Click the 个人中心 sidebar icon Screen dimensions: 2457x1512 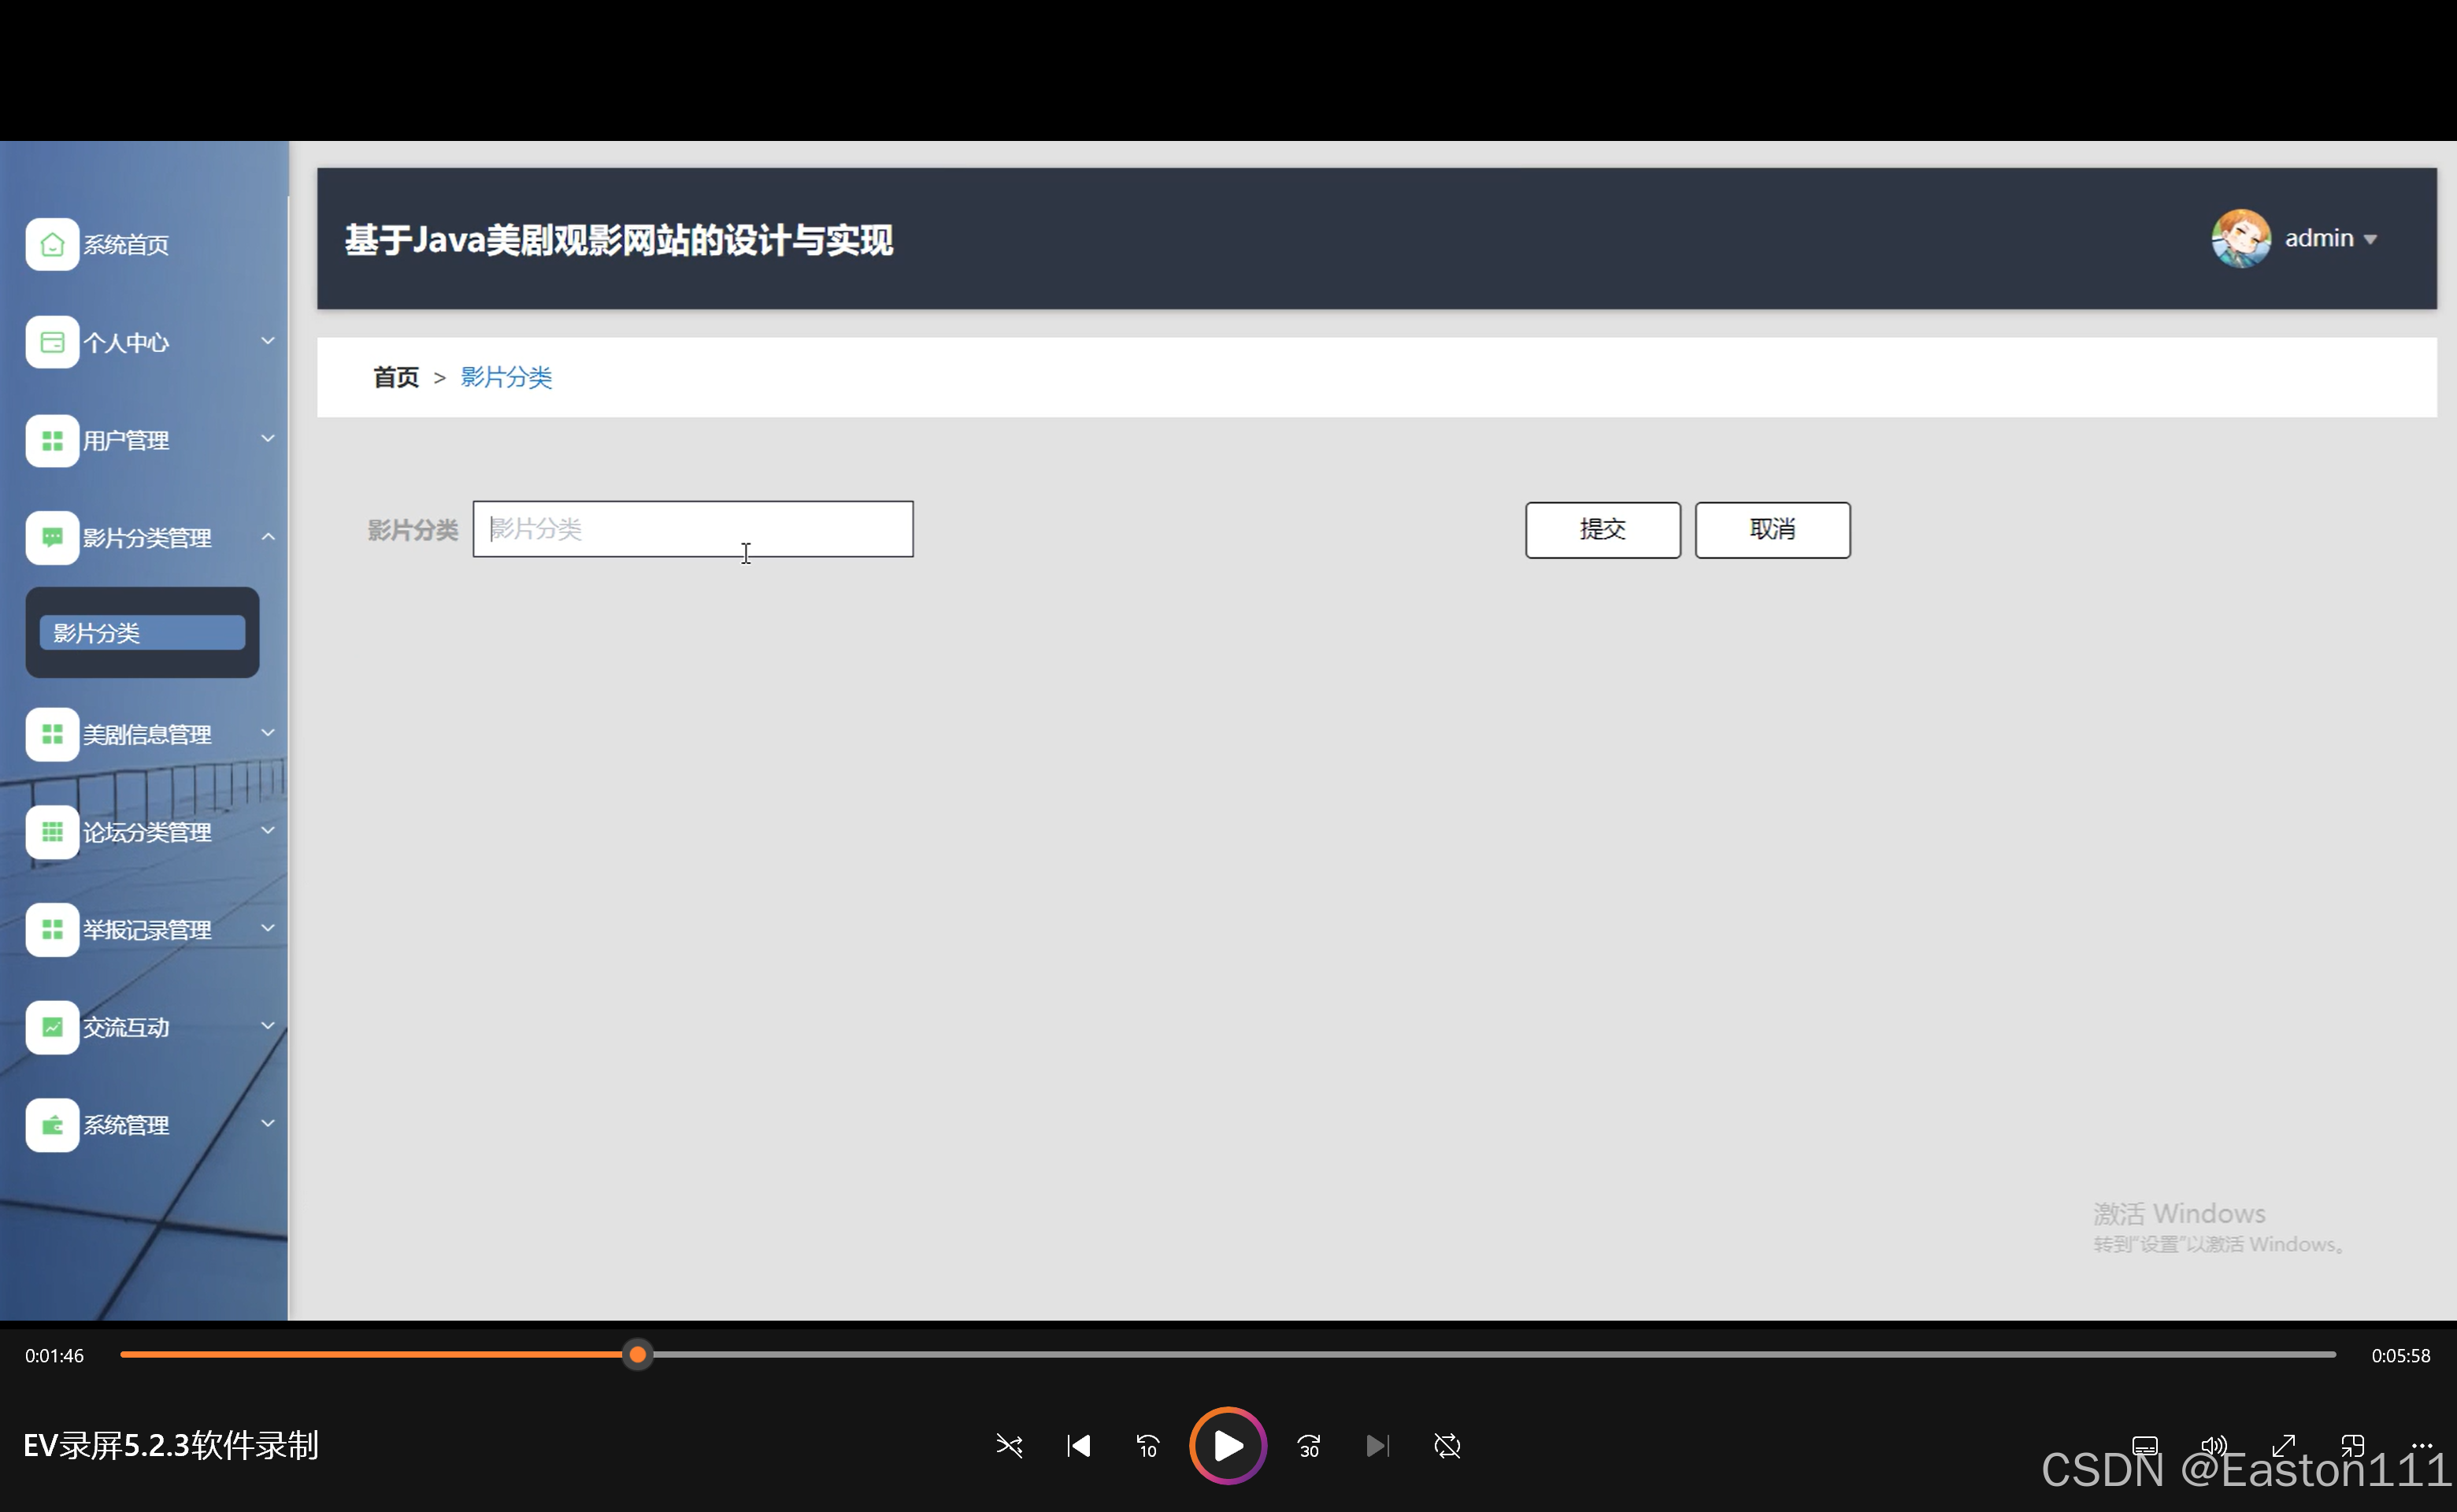[x=52, y=341]
